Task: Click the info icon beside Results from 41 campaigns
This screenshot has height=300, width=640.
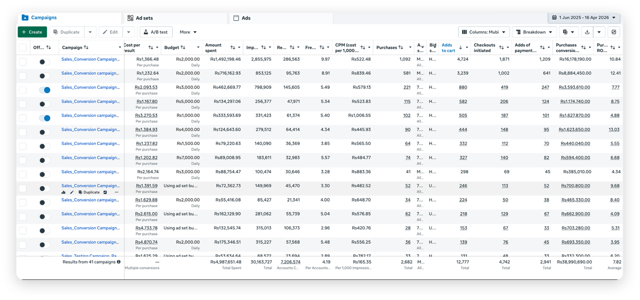Action: [119, 262]
